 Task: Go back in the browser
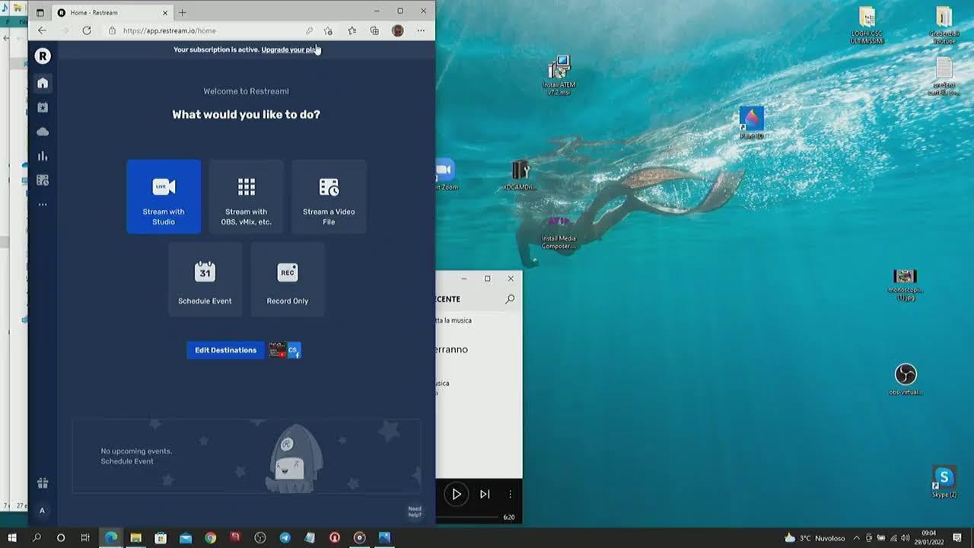click(42, 30)
